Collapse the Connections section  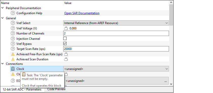tap(3, 64)
